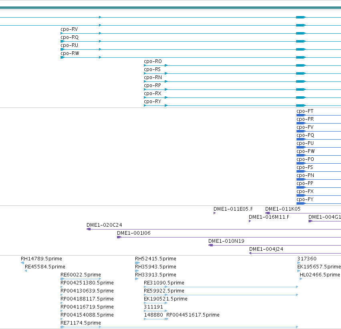Click the cpo-RW transcript label
The image size is (341, 329).
[70, 53]
